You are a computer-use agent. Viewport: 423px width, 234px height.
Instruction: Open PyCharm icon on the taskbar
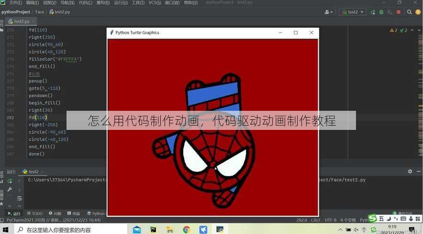[x=153, y=230]
